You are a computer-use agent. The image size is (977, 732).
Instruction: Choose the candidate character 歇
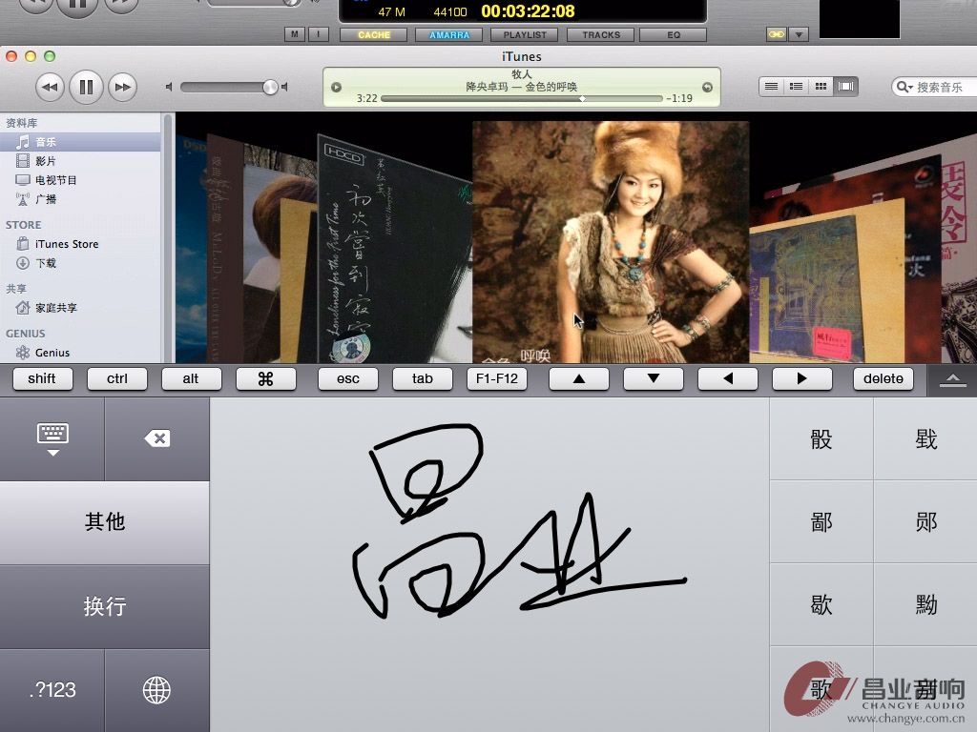(821, 604)
